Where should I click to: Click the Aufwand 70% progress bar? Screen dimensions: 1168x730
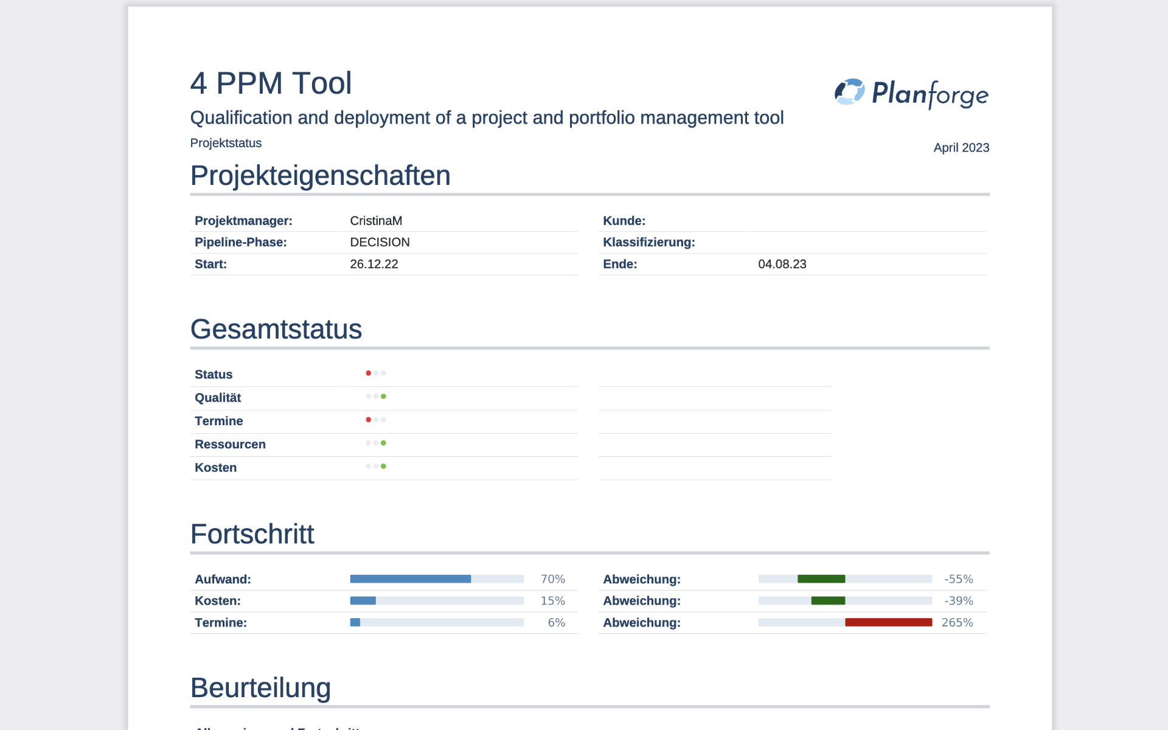(x=436, y=579)
